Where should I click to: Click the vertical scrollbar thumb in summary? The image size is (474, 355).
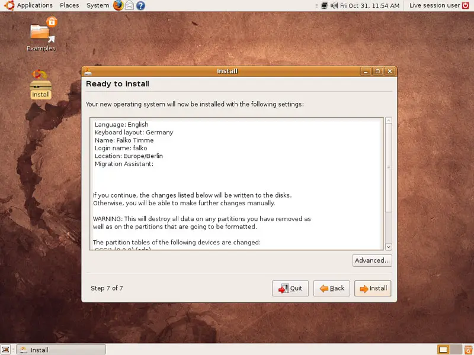tap(389, 167)
